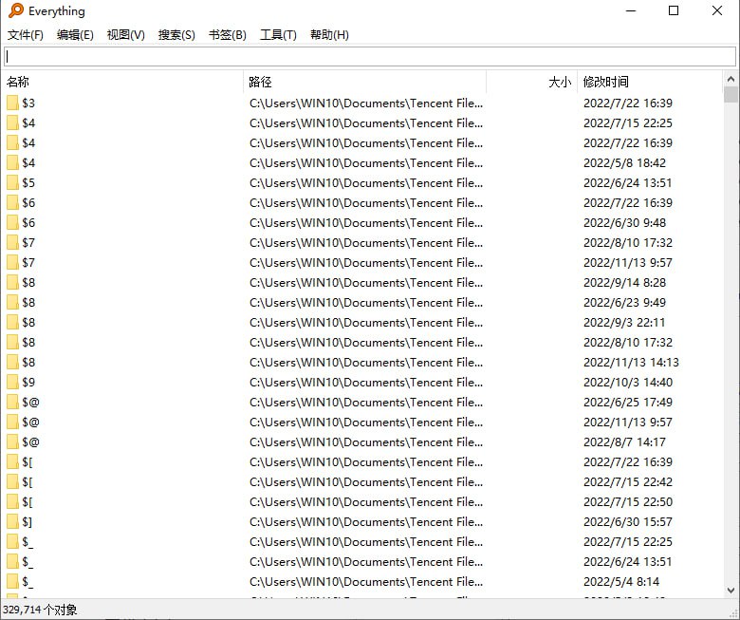This screenshot has width=740, height=620.
Task: Click folder icon of $4 modified 2022/7/15 22:25
Action: pyautogui.click(x=12, y=122)
